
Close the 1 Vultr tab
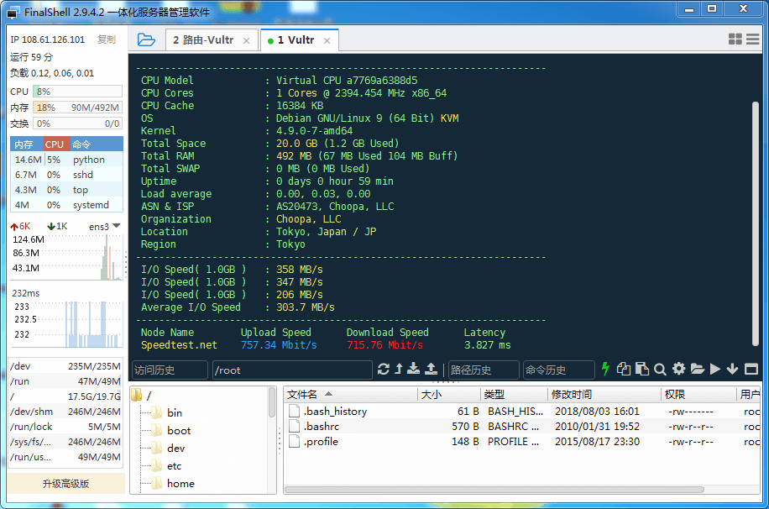point(327,40)
